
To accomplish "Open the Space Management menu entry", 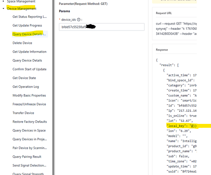I will (x=21, y=1).
